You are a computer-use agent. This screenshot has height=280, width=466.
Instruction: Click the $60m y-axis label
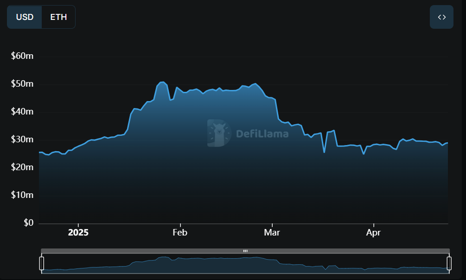pos(22,56)
